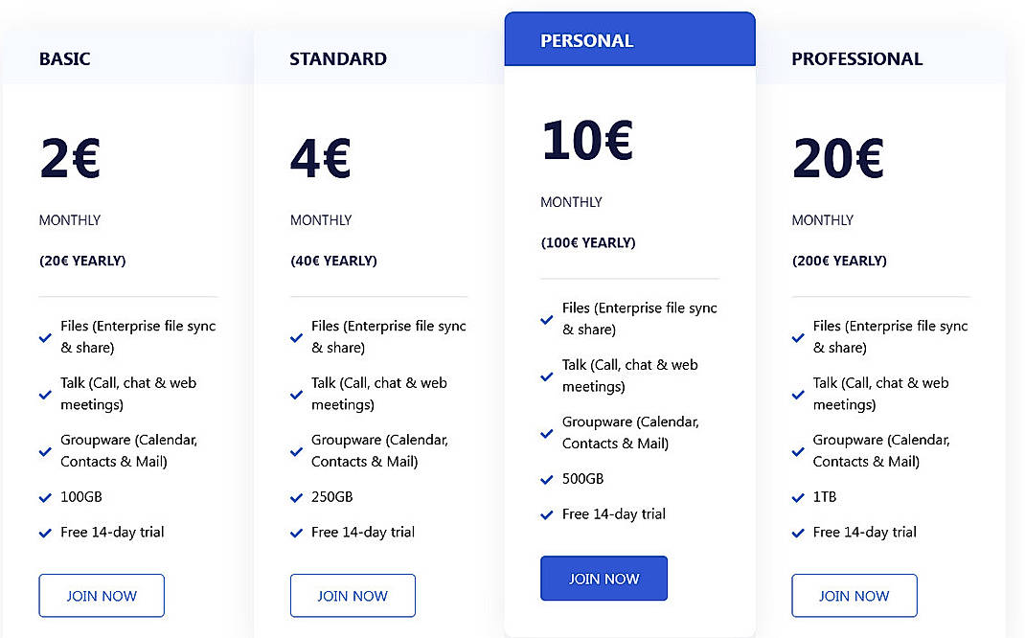Viewport: 1025px width, 638px height.
Task: Click JOIN NOW under the Personal plan
Action: 604,578
